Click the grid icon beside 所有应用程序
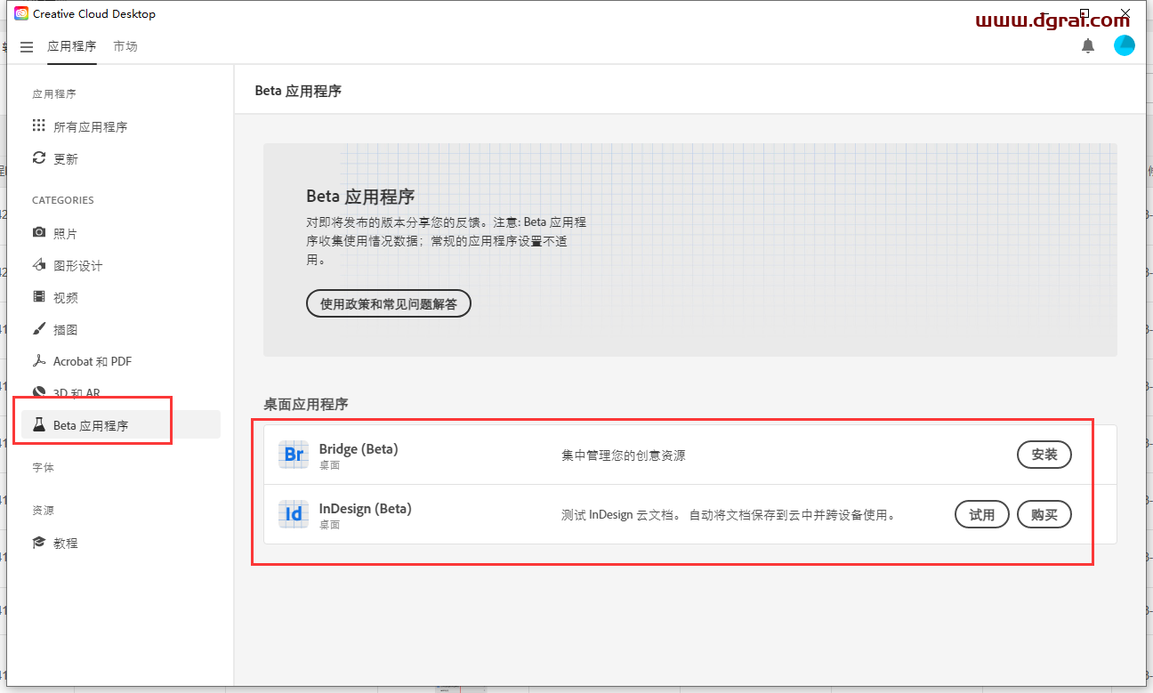 point(38,125)
